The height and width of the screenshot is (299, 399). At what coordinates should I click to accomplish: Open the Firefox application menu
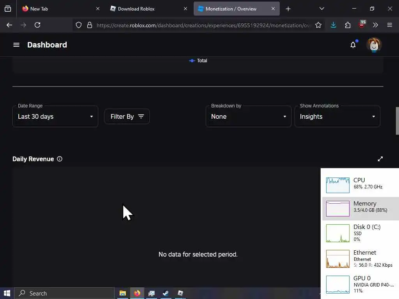click(390, 25)
